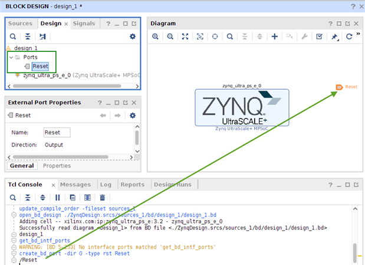The image size is (365, 265).
Task: Click search icon in Design panel
Action: tap(13, 37)
